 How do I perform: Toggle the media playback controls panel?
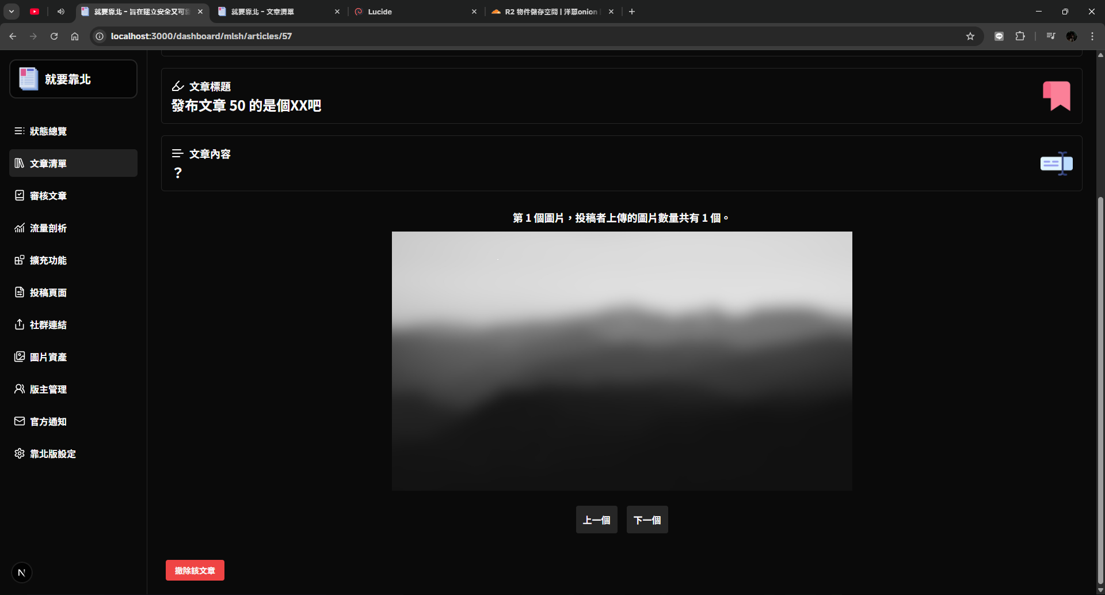[x=1050, y=36]
